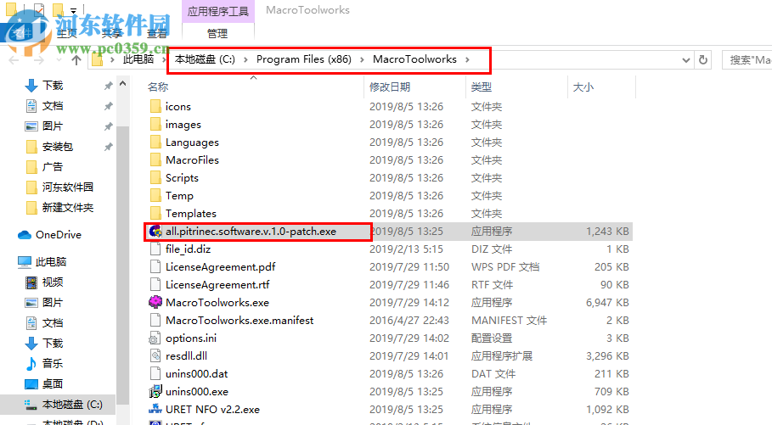Click the Program Files (x86) breadcrumb
The width and height of the screenshot is (772, 425).
point(304,59)
